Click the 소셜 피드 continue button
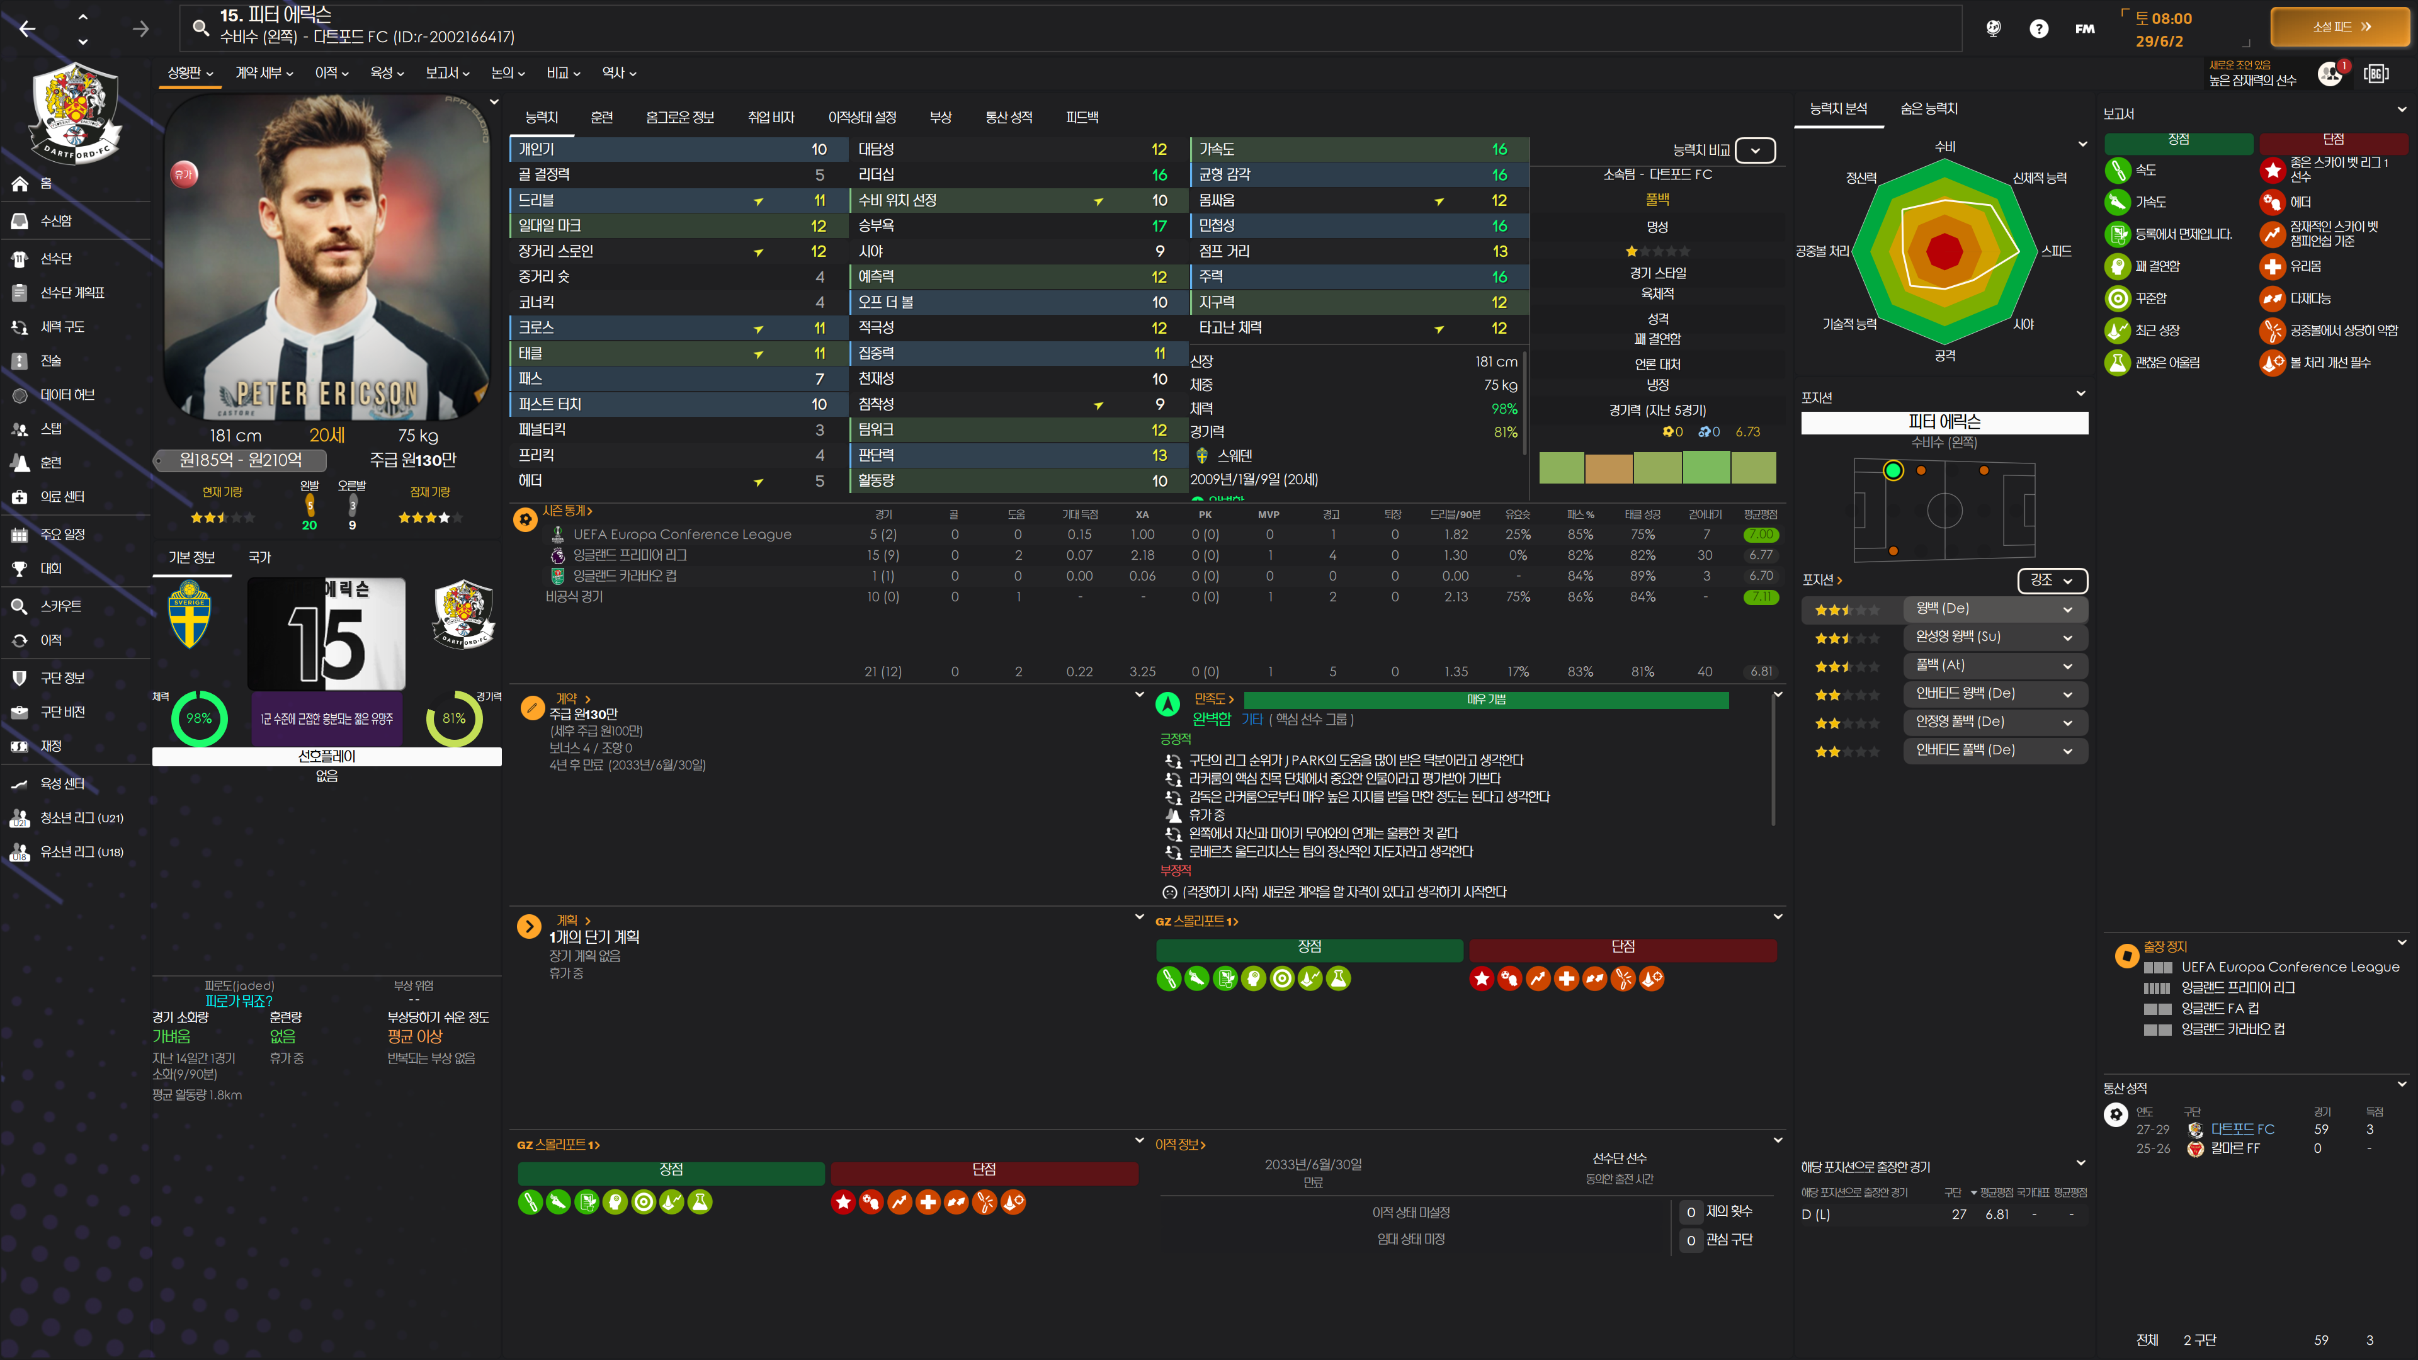The image size is (2418, 1360). click(x=2341, y=27)
